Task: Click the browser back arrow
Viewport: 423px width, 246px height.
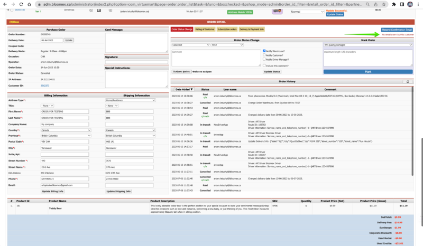Action: pyautogui.click(x=5, y=4)
